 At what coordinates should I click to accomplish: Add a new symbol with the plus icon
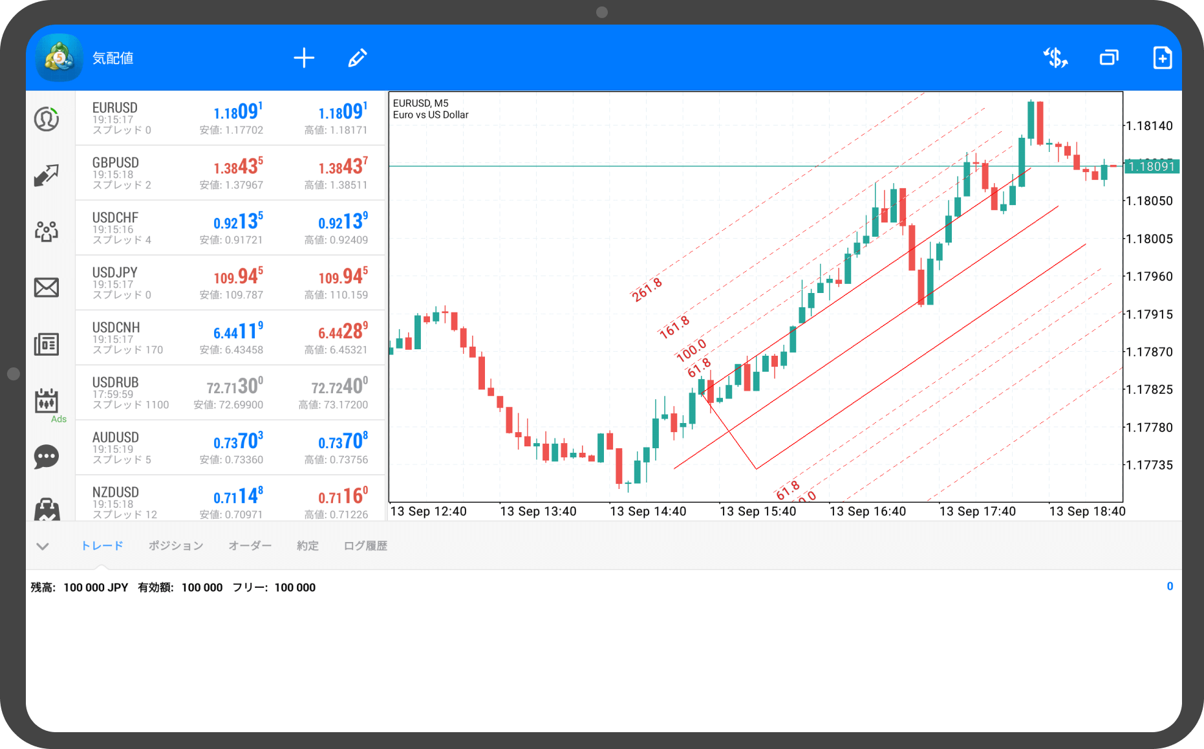coord(304,58)
